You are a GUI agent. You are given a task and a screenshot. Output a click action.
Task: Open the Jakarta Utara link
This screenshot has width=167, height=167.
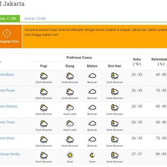pyautogui.click(x=7, y=138)
